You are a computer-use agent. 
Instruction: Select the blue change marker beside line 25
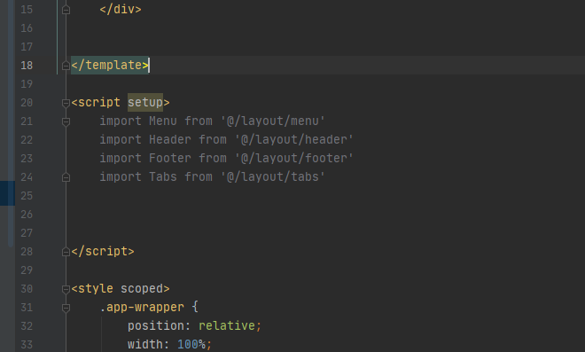click(7, 193)
